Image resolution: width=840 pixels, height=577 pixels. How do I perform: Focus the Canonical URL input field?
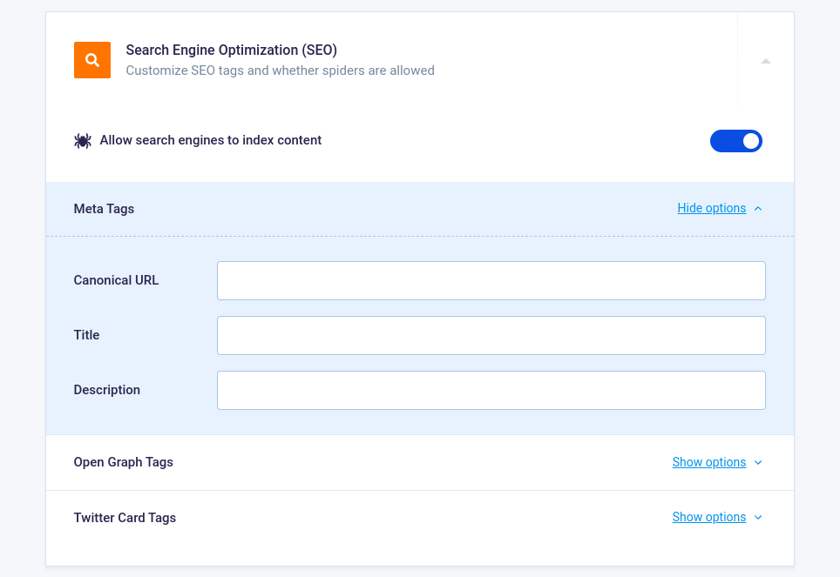(x=491, y=280)
